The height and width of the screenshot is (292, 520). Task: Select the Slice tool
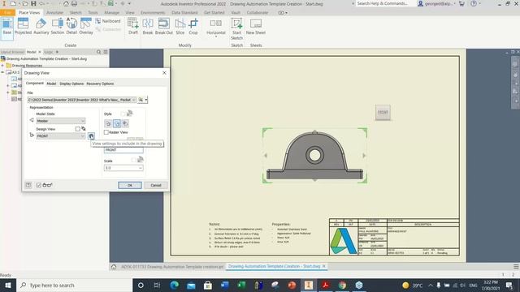[180, 27]
